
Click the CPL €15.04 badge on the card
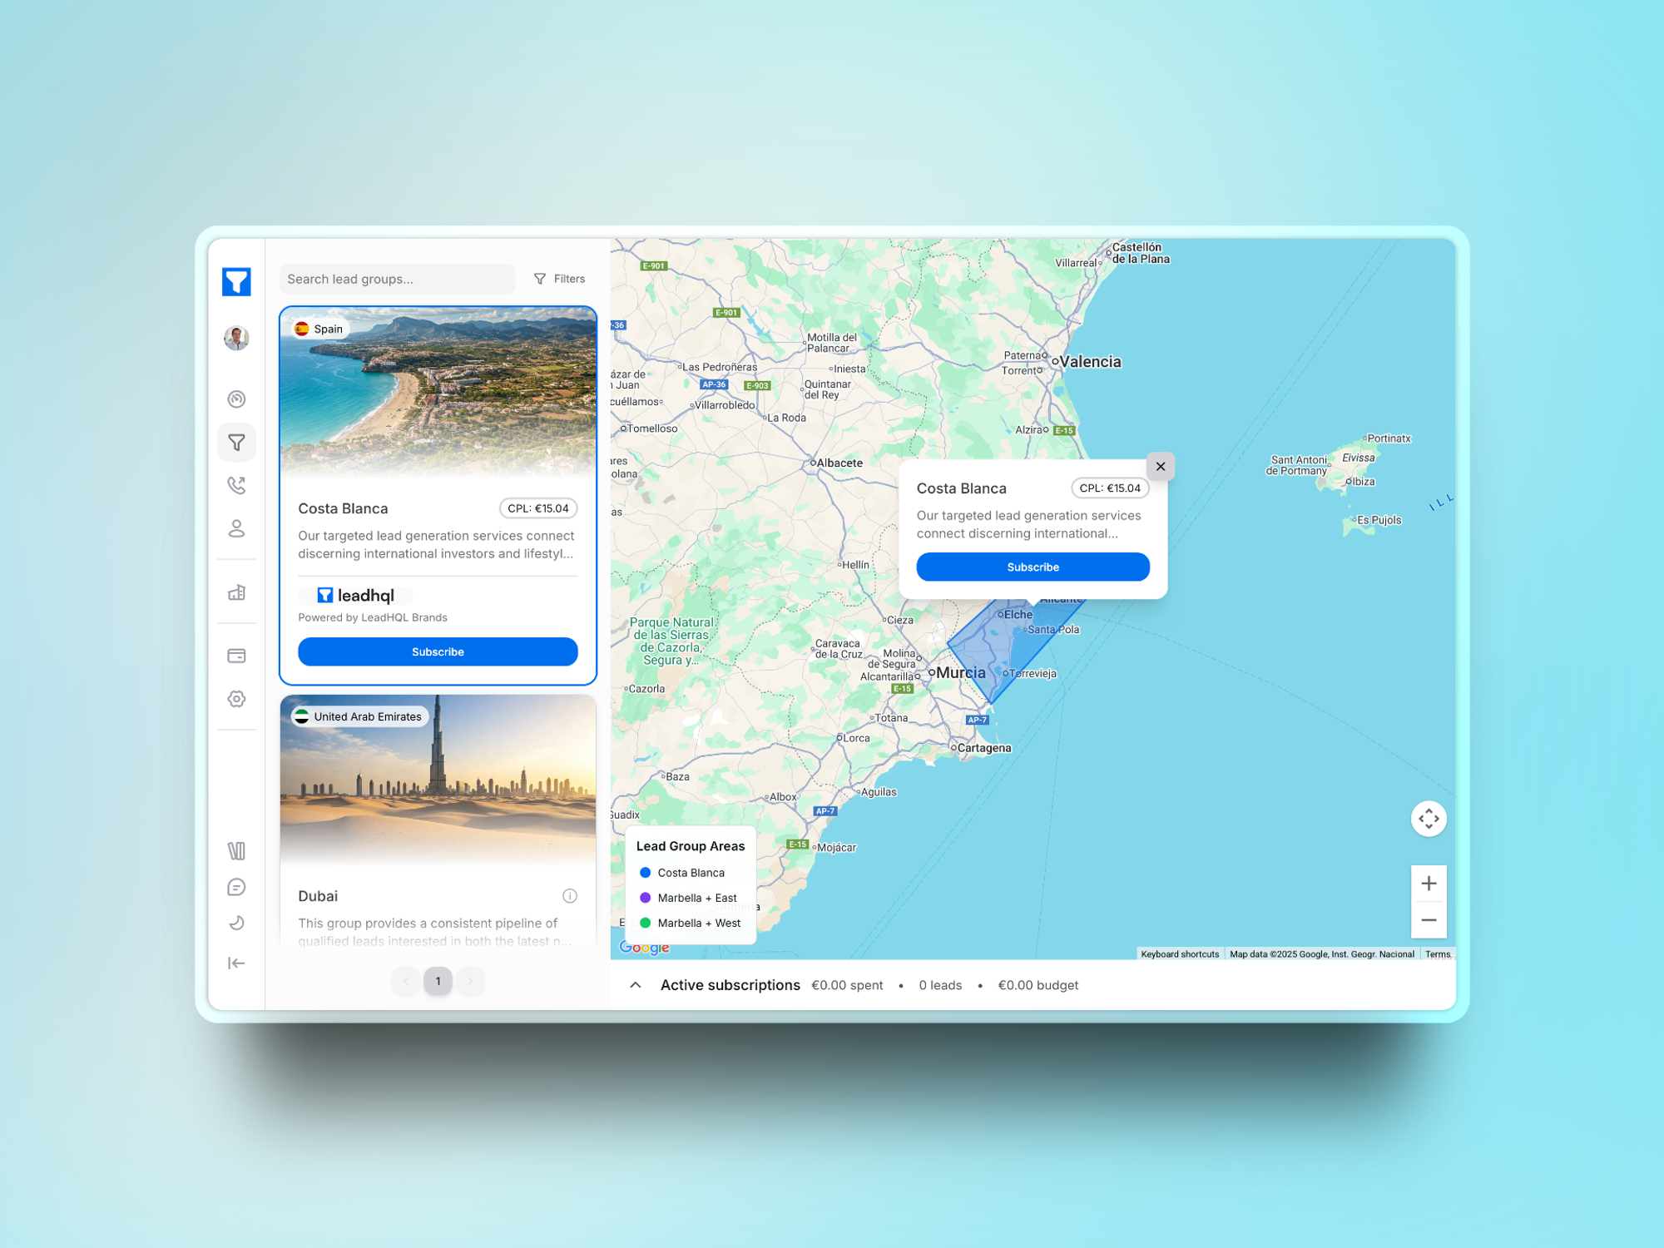(538, 508)
